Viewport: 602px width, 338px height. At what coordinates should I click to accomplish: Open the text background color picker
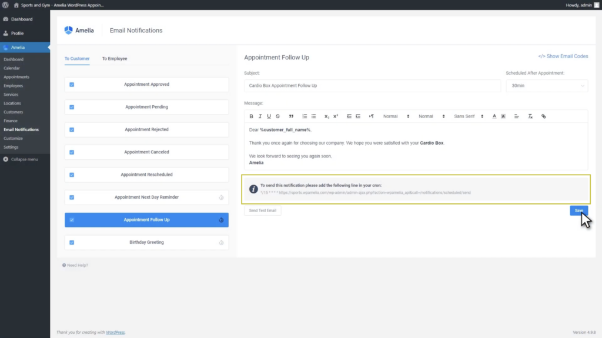pyautogui.click(x=503, y=116)
